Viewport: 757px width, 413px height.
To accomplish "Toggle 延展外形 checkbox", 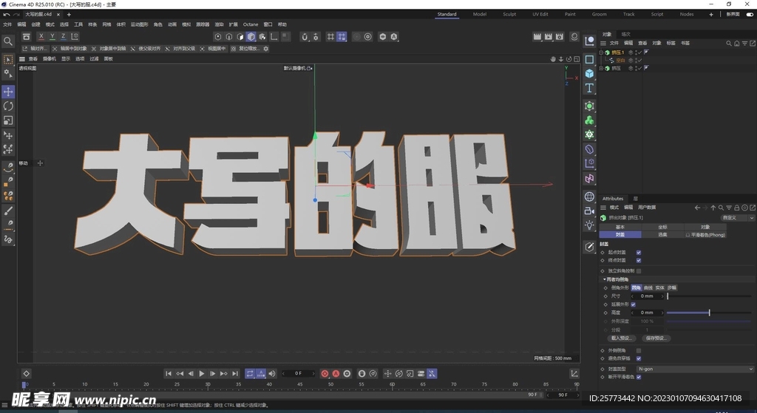I will click(x=633, y=304).
